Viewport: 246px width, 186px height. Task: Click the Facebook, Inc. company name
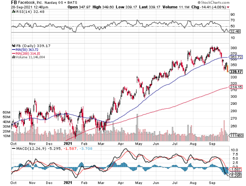[x=30, y=3]
